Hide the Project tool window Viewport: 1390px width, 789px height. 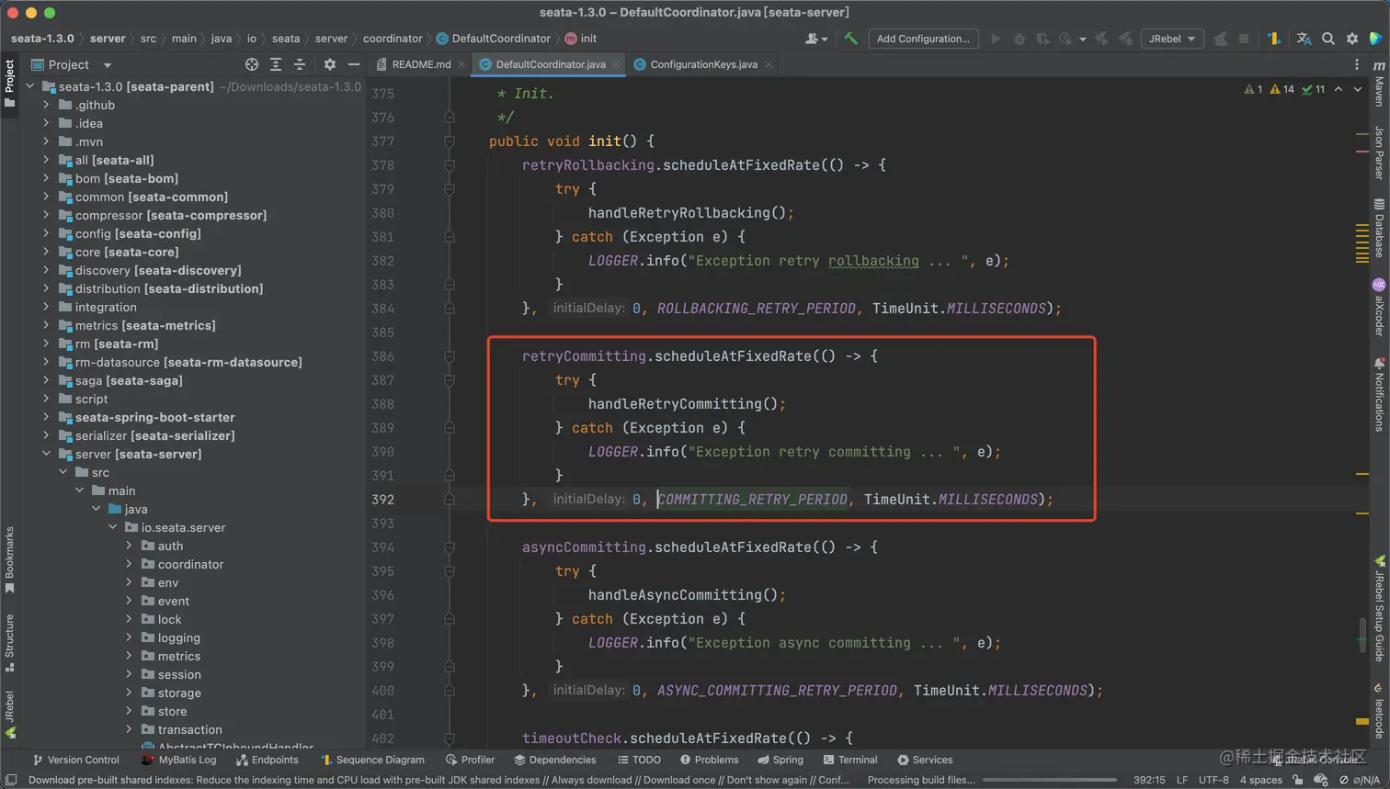[x=353, y=64]
